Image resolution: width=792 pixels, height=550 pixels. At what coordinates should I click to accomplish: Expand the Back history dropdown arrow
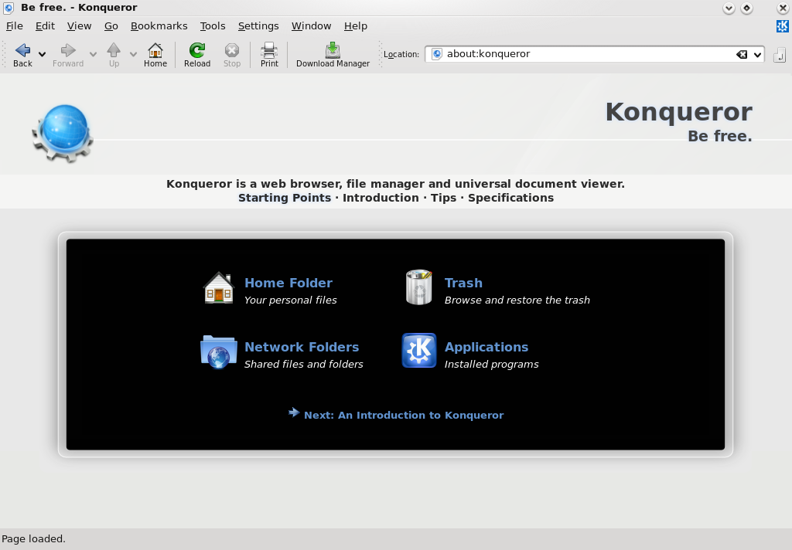[43, 54]
